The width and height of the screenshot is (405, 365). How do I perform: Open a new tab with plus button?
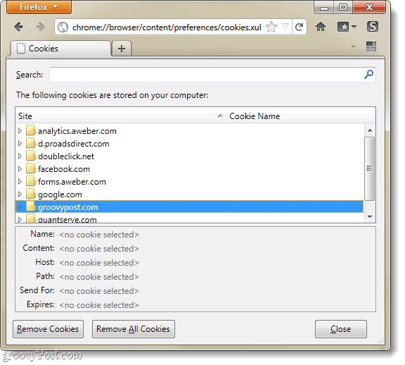pos(122,49)
